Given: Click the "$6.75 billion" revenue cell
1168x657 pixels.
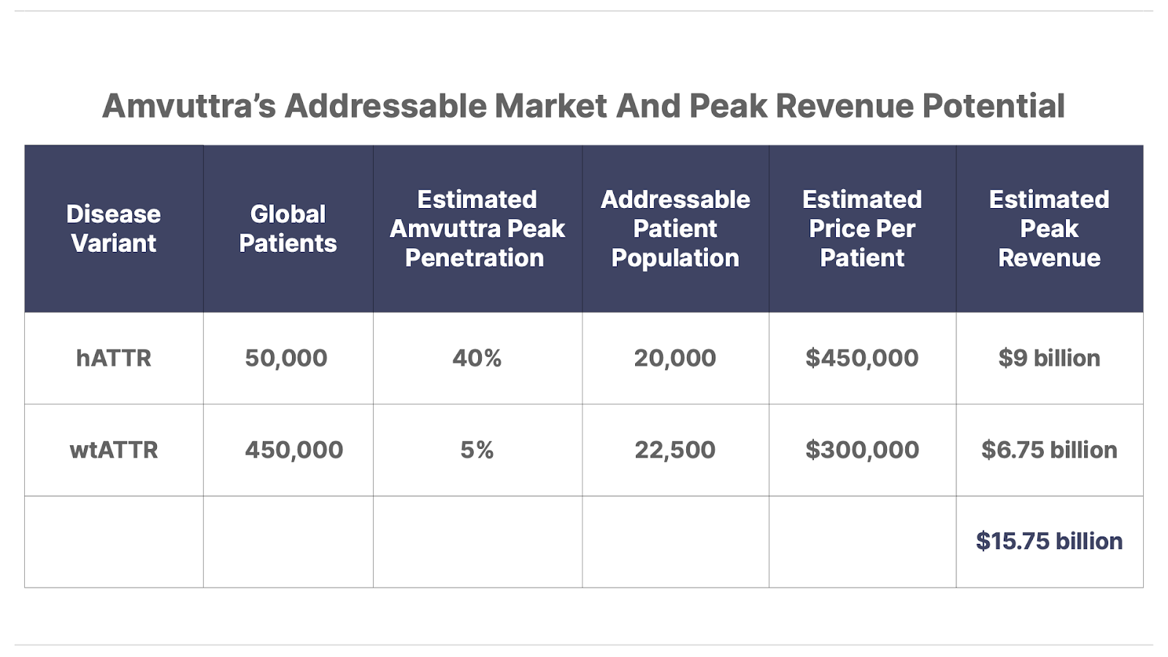Looking at the screenshot, I should [1049, 450].
